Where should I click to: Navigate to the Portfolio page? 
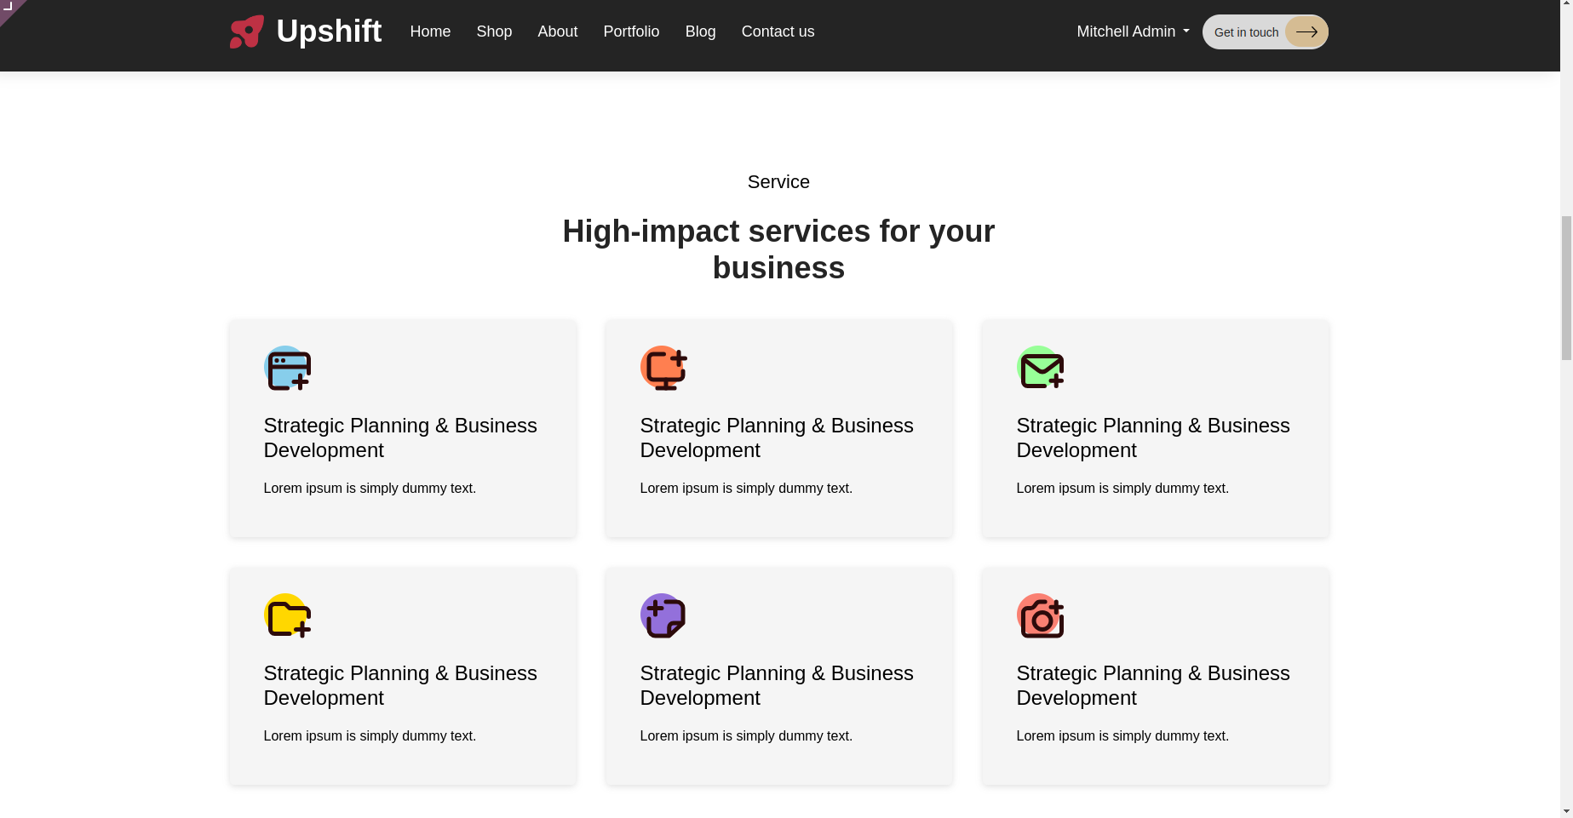coord(631,31)
